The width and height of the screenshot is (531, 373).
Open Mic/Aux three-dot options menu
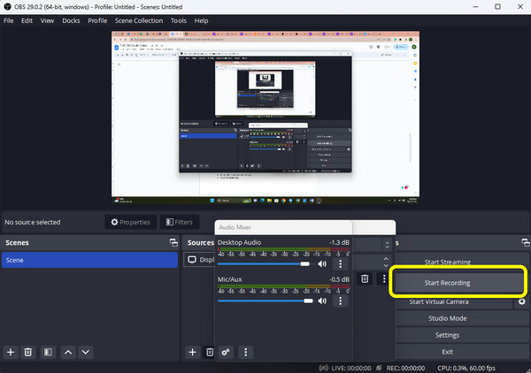341,301
